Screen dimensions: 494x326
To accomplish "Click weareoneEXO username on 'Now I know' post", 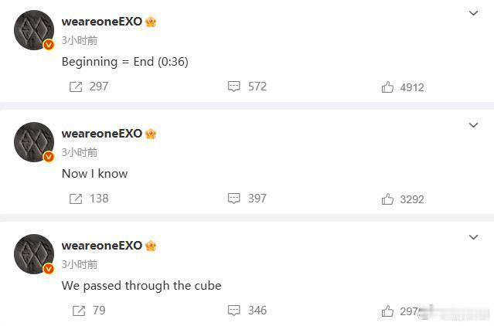I will pos(102,134).
